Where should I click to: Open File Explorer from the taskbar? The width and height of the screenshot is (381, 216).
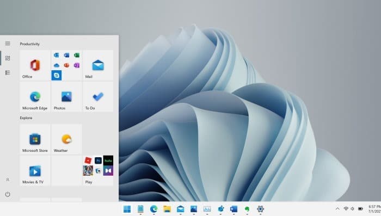click(167, 209)
